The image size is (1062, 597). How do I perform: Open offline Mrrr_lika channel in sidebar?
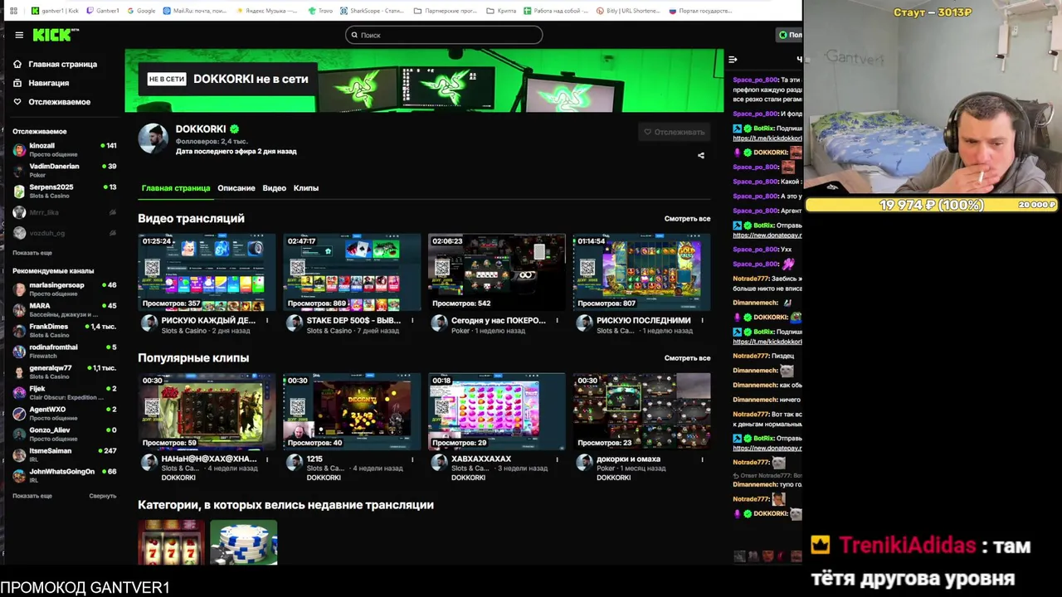tap(64, 212)
